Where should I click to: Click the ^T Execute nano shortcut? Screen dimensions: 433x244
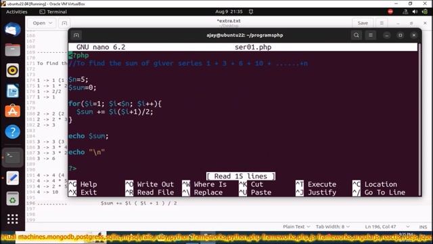click(316, 184)
